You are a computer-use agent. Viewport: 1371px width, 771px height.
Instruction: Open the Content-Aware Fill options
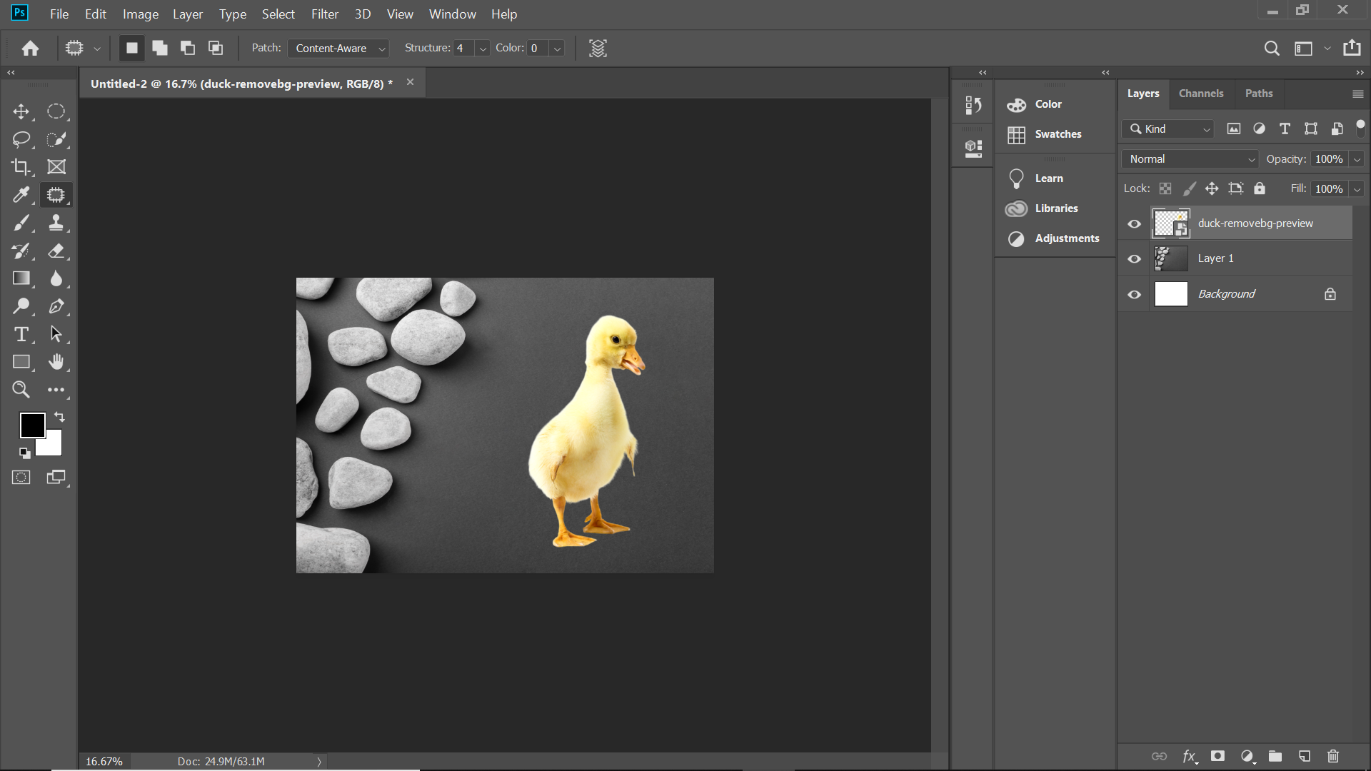598,48
